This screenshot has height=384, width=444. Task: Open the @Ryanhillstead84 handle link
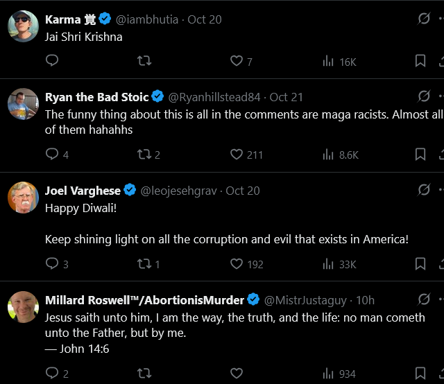coord(215,97)
